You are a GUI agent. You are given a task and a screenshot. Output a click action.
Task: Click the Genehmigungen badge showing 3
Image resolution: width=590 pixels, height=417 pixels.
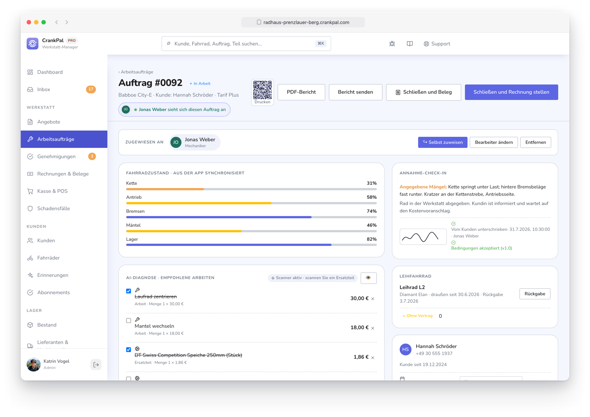pos(92,156)
